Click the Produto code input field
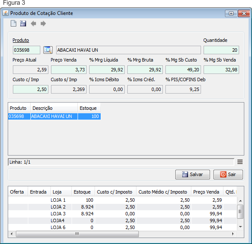 pyautogui.click(x=27, y=50)
